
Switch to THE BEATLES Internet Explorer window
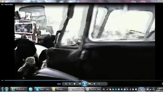[x=19, y=89]
